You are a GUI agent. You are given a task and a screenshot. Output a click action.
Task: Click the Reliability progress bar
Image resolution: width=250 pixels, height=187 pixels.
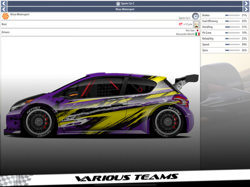coord(232,39)
